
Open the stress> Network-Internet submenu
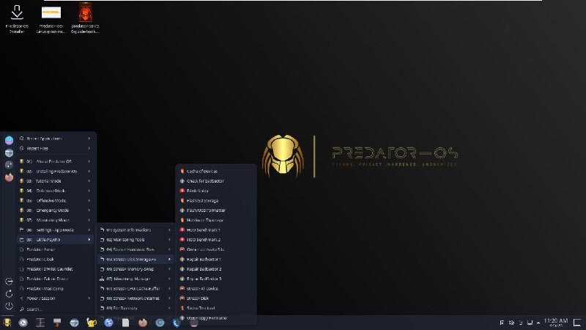coord(136,298)
